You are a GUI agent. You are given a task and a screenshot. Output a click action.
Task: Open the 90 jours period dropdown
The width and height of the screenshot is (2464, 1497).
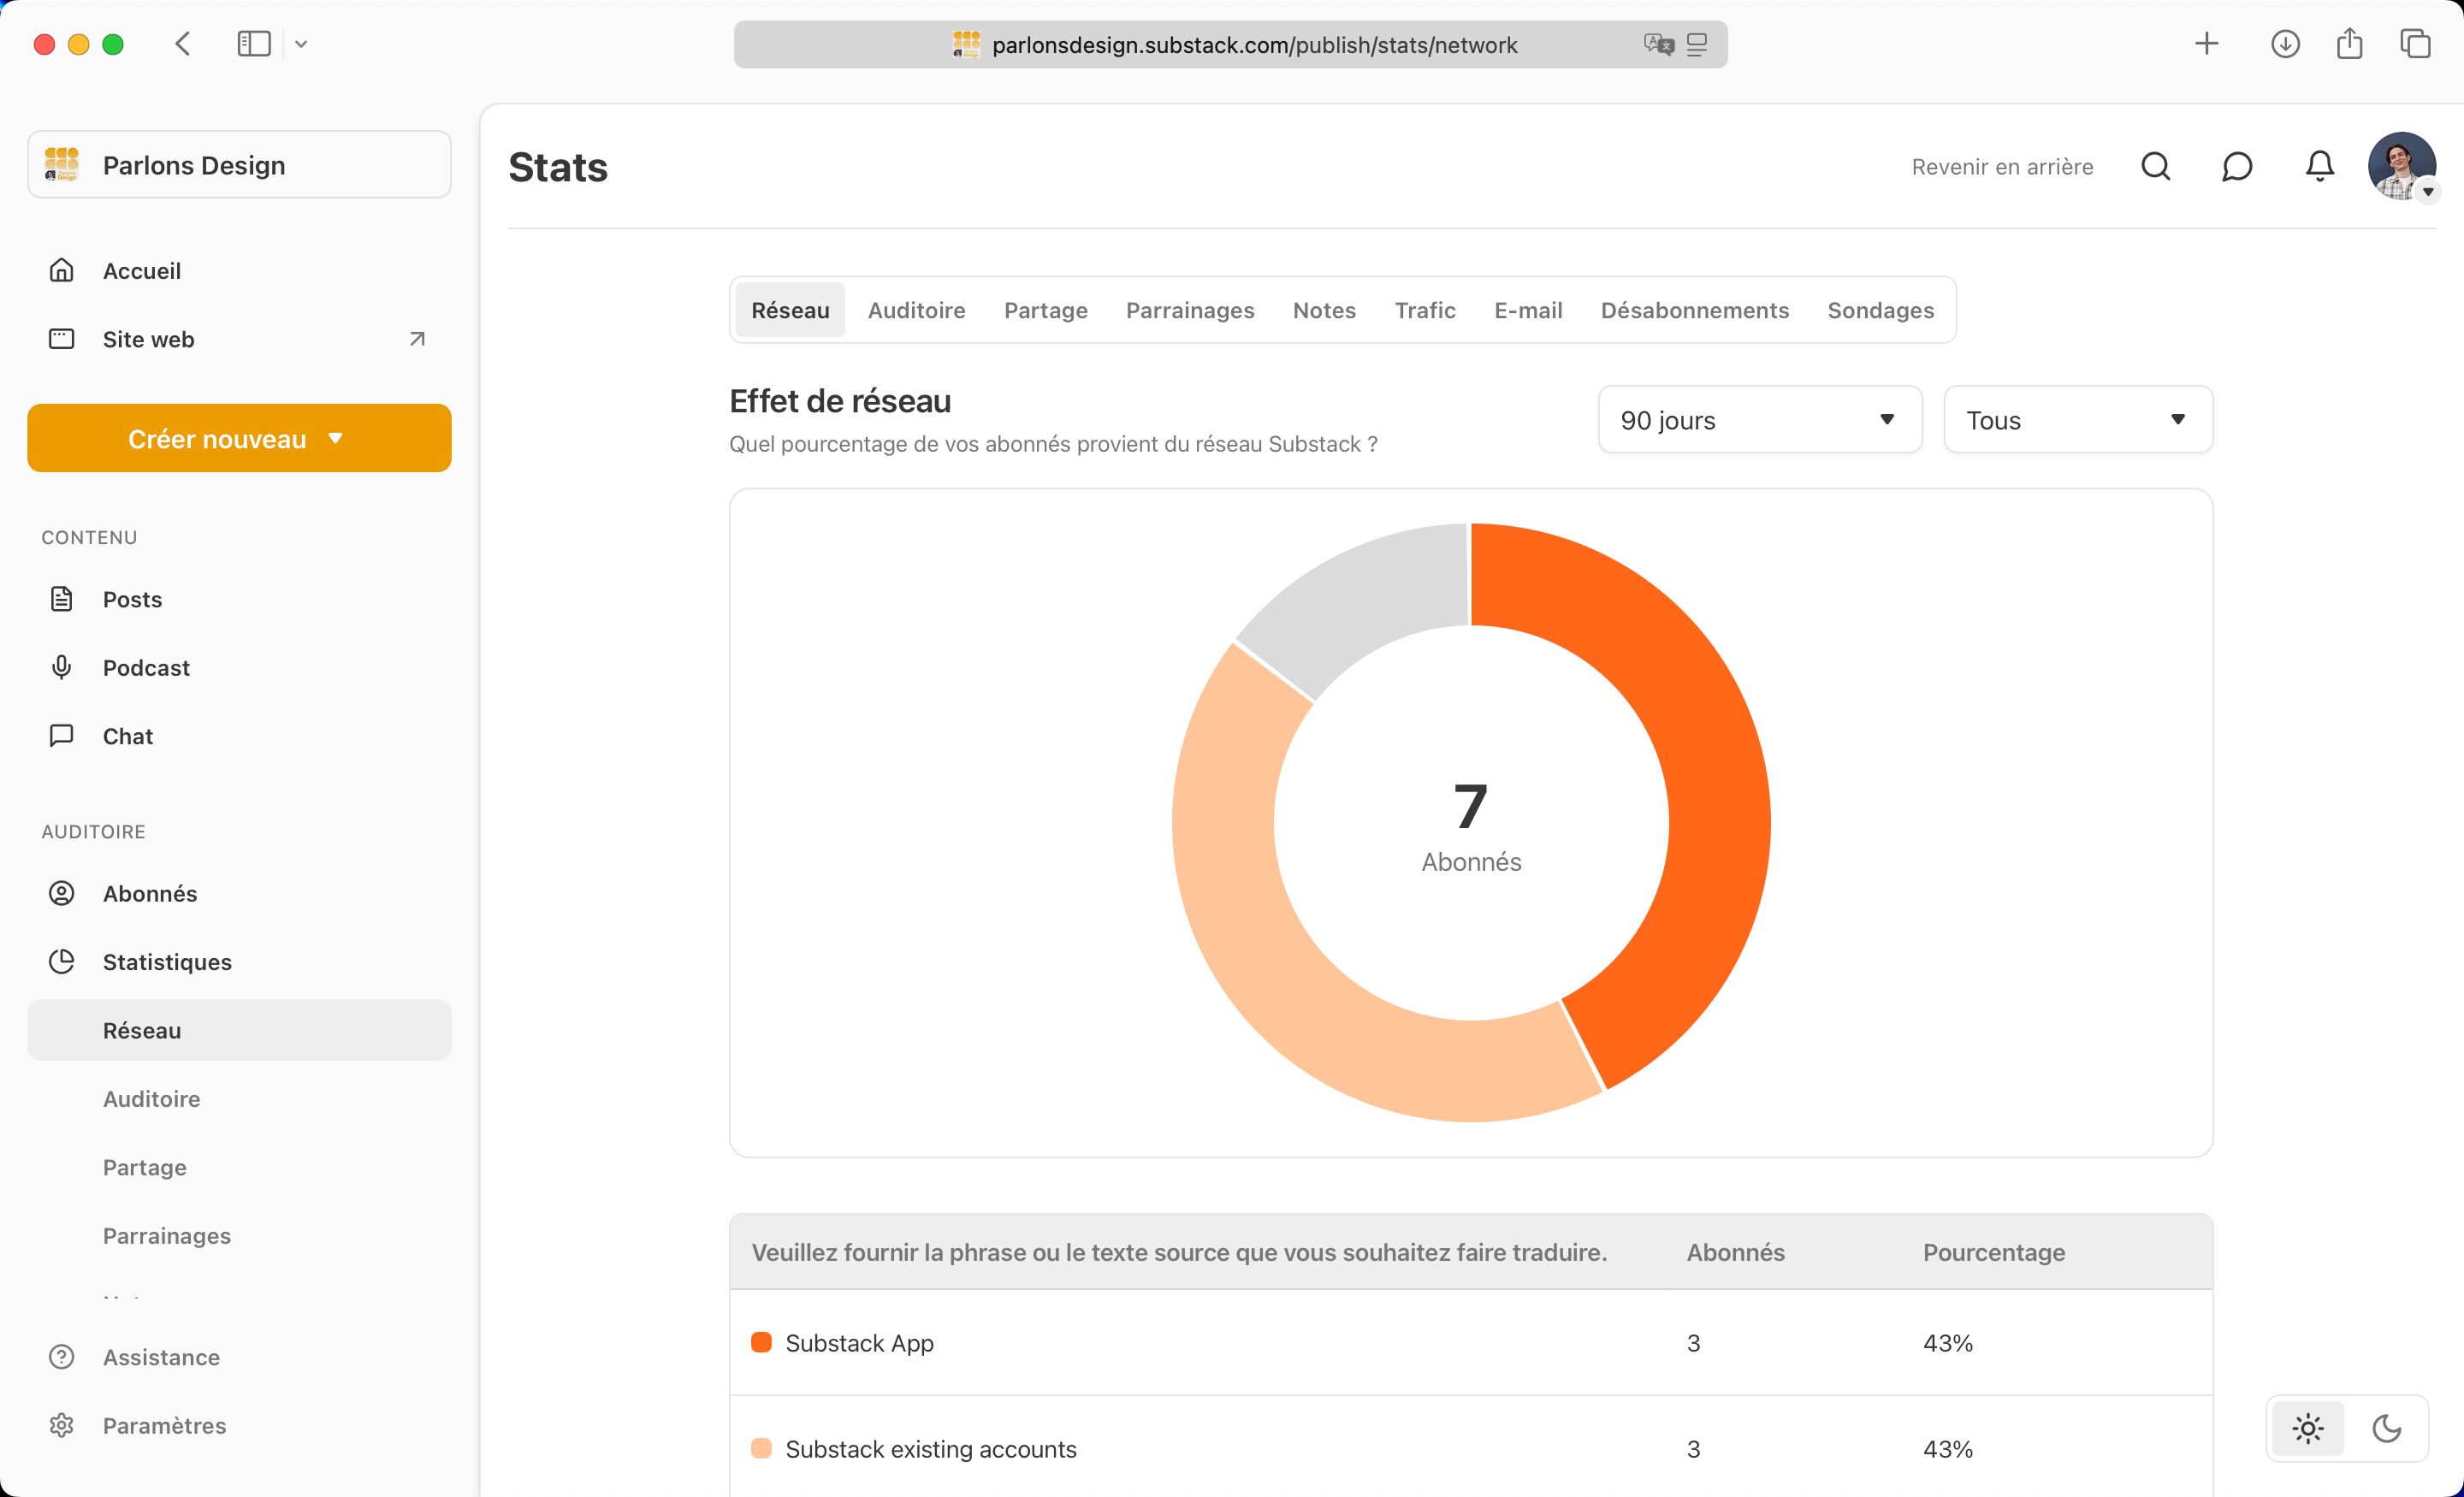click(x=1760, y=419)
